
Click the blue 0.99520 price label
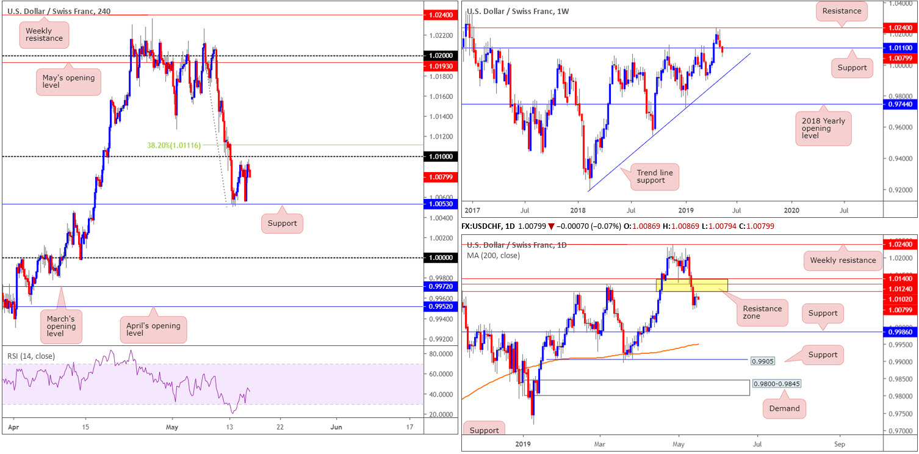(x=439, y=307)
